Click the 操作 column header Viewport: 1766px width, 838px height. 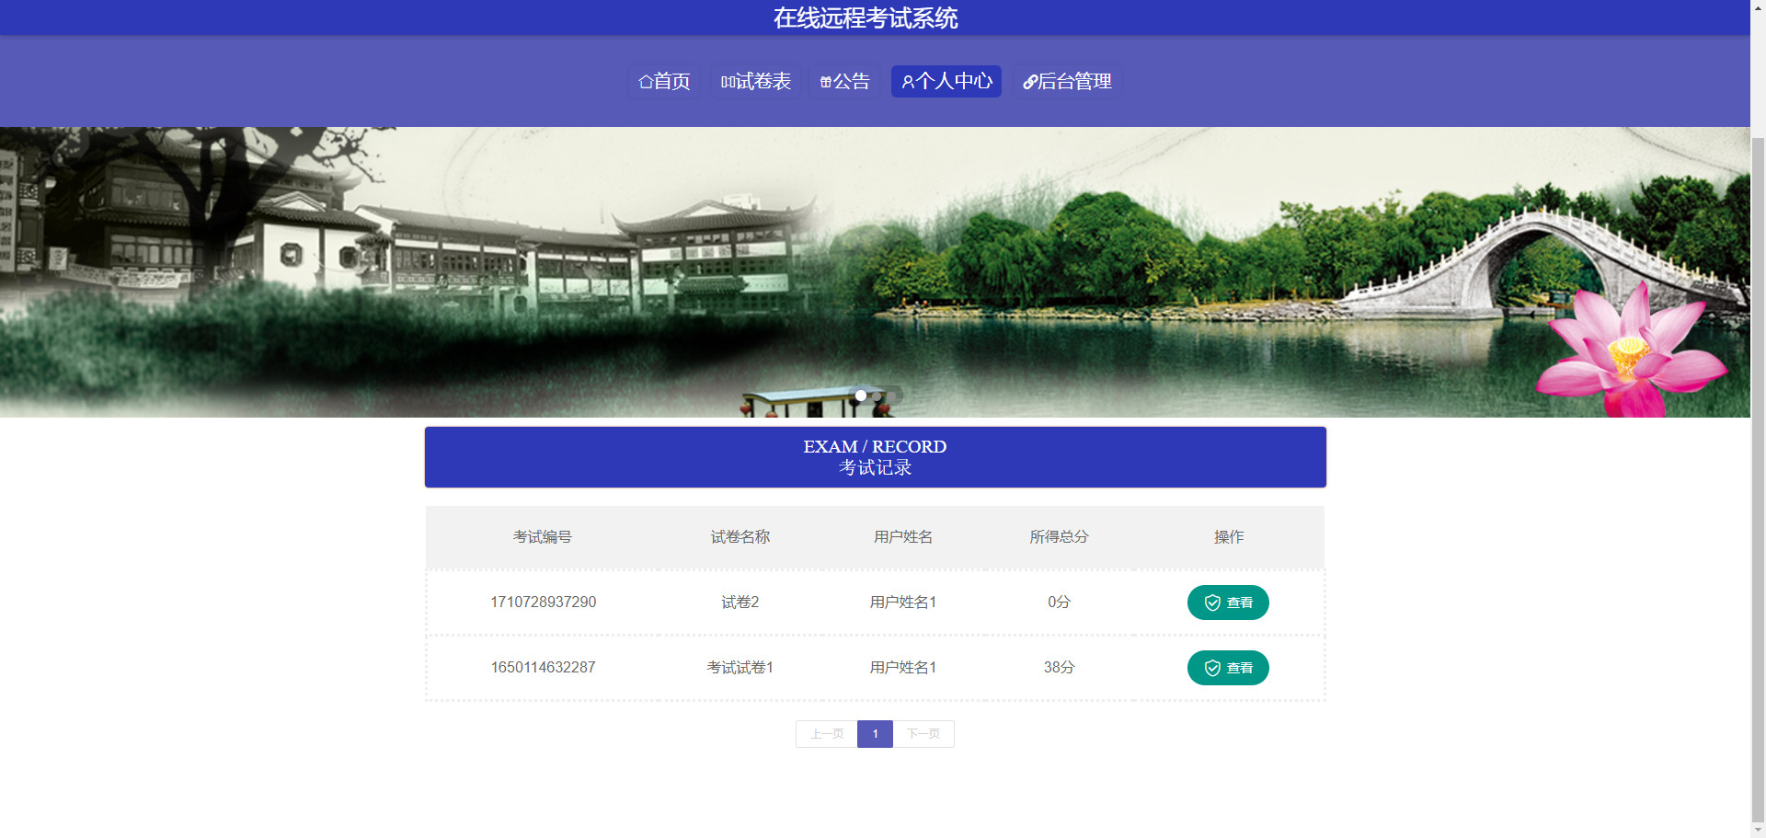[x=1229, y=536]
